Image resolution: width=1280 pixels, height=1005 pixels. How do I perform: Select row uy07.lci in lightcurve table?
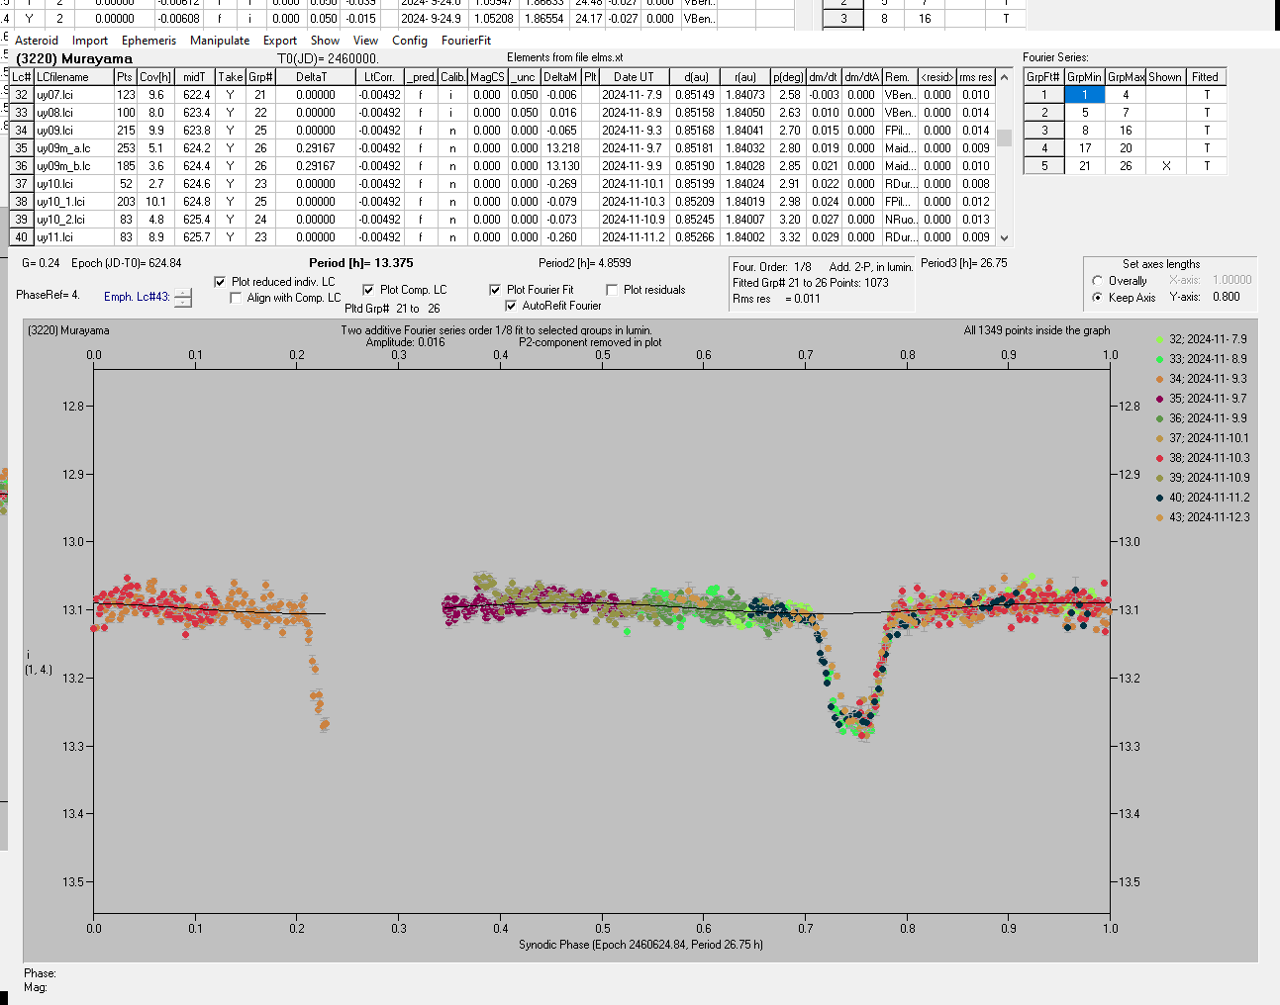[x=503, y=95]
